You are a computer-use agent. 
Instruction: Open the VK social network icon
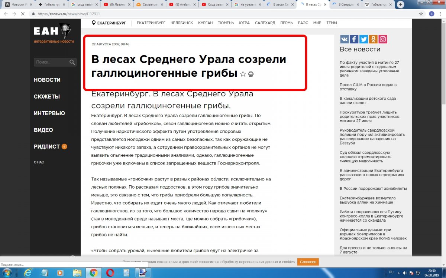pos(344,39)
